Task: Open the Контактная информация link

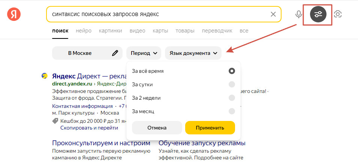Action: (x=82, y=106)
